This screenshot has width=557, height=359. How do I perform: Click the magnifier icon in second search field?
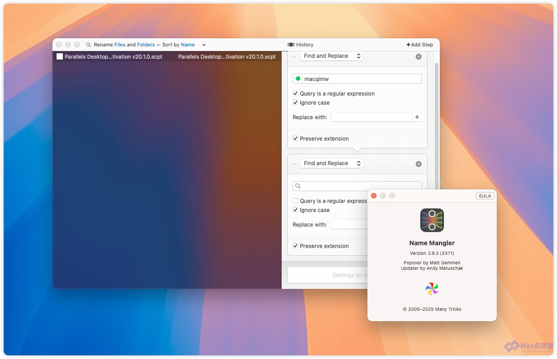[298, 186]
